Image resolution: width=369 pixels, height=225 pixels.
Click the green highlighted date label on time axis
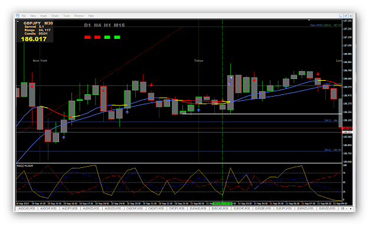coord(223,203)
